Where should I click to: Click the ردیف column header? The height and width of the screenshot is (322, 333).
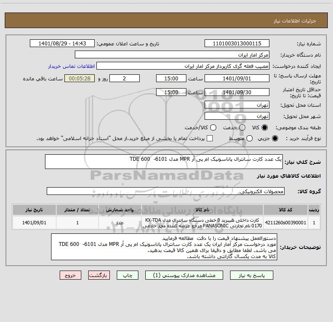click(314, 210)
